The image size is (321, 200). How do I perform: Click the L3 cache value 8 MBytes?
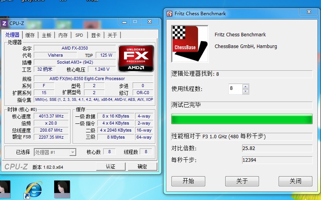[x=116, y=137]
